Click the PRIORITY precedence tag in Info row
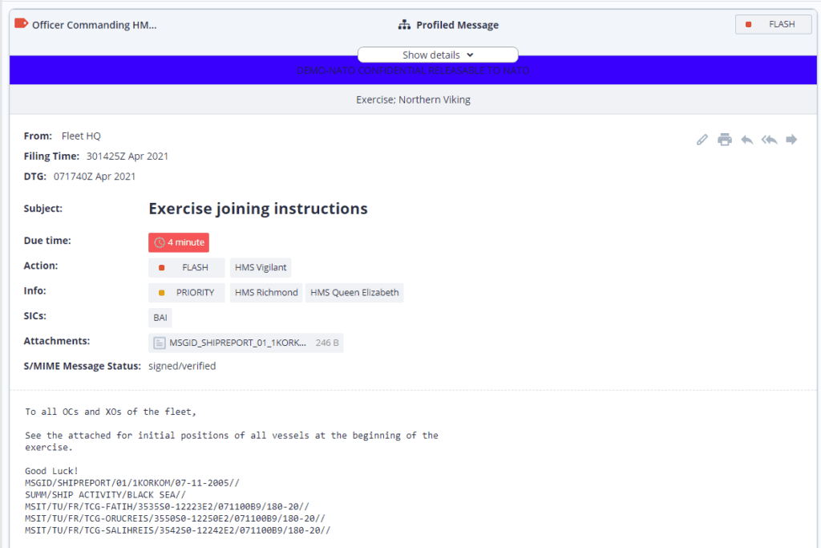 pyautogui.click(x=186, y=293)
